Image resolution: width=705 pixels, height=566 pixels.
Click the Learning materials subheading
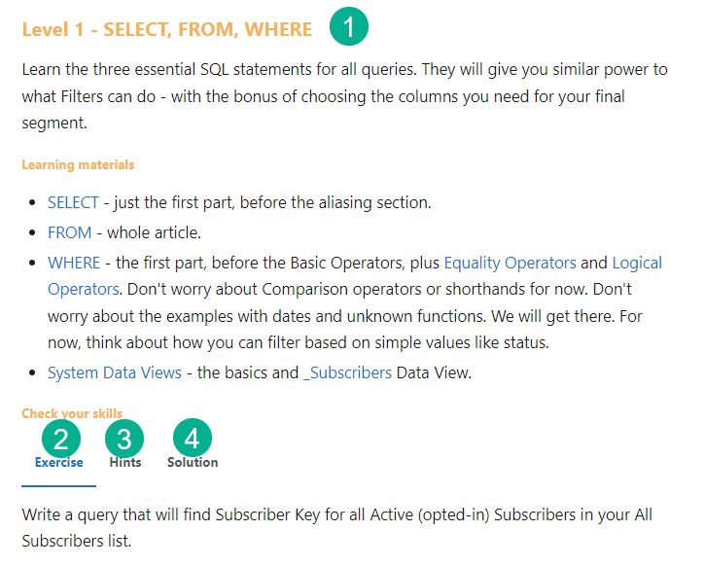click(78, 165)
